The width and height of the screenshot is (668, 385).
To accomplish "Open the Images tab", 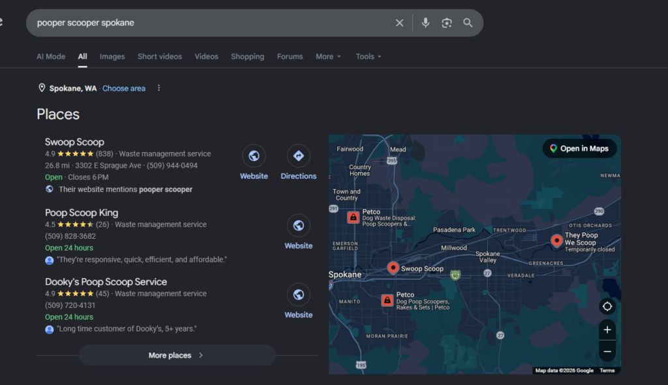I will click(x=112, y=56).
